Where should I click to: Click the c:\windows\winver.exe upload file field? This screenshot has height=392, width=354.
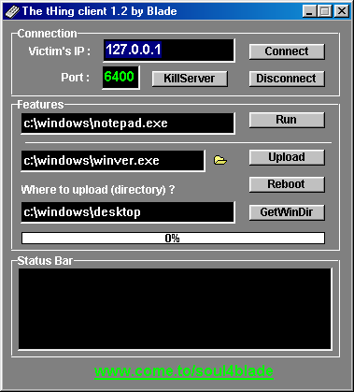113,161
